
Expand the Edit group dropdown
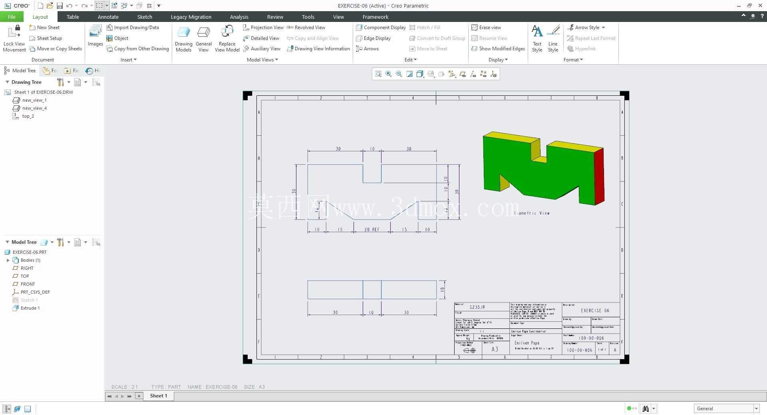pyautogui.click(x=410, y=60)
